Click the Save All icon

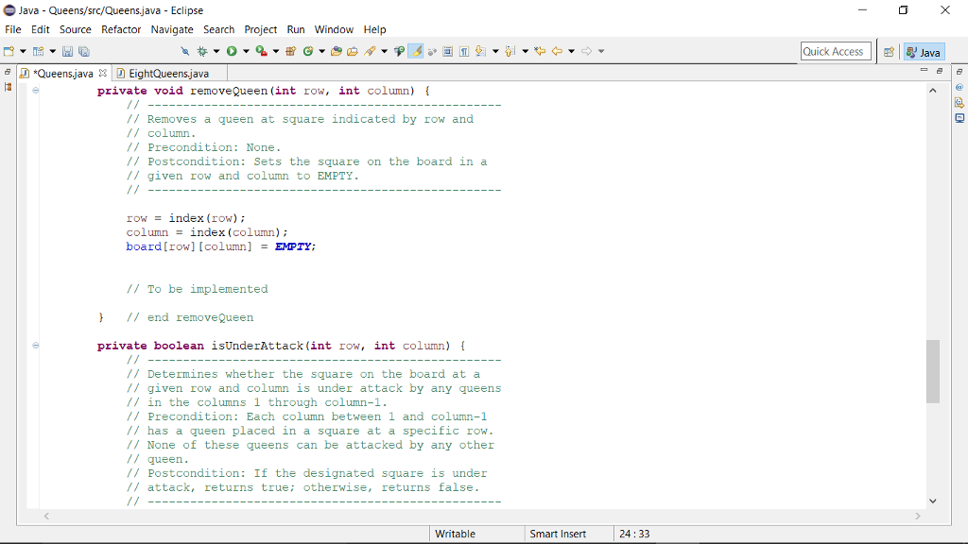[84, 51]
